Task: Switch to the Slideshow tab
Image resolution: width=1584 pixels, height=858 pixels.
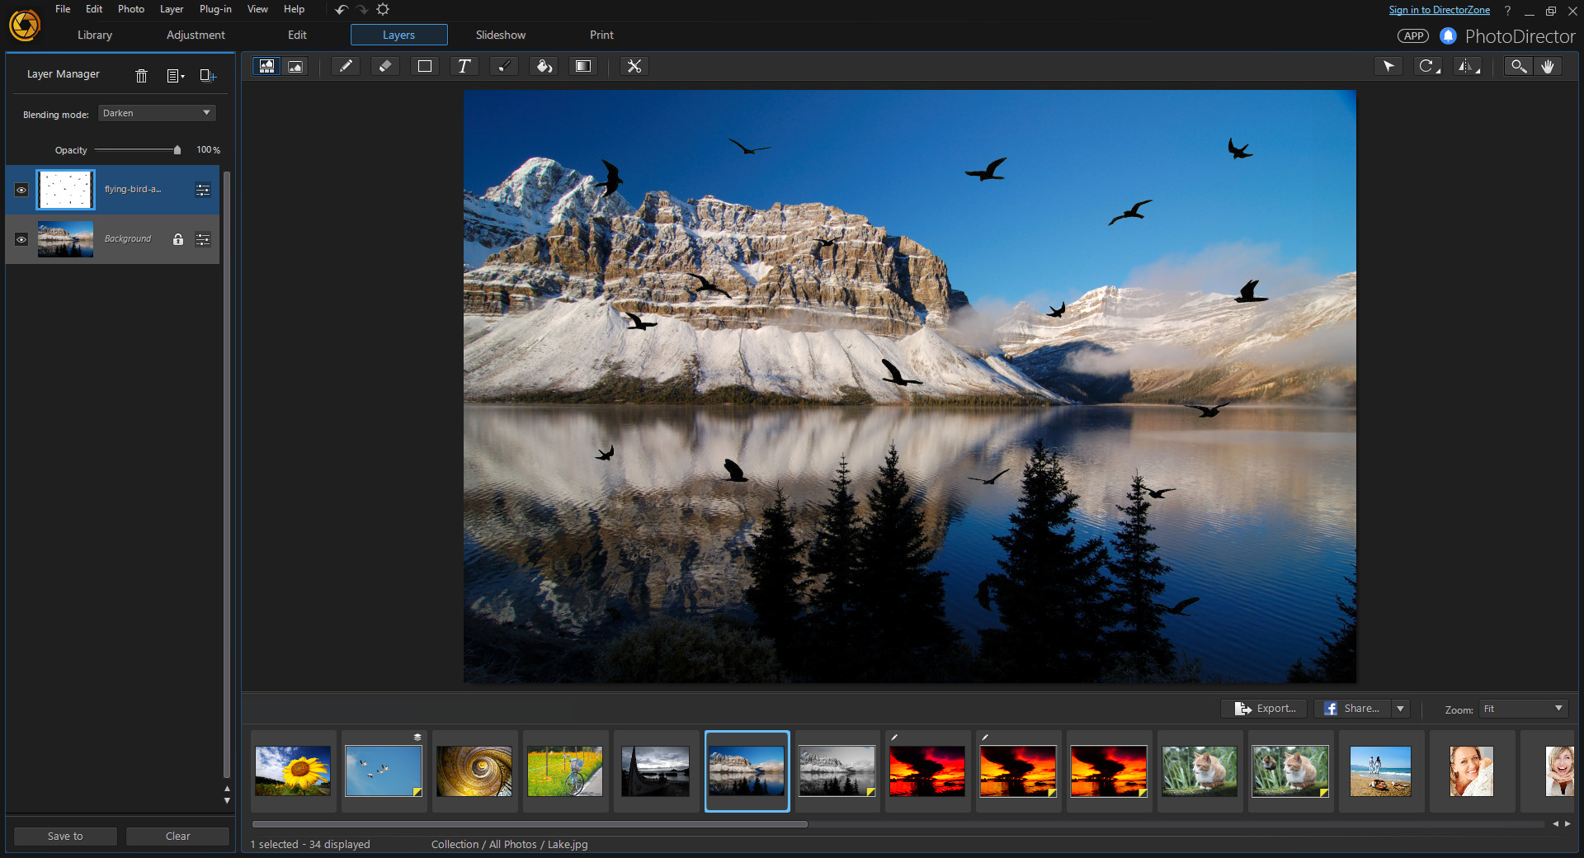Action: coord(500,35)
